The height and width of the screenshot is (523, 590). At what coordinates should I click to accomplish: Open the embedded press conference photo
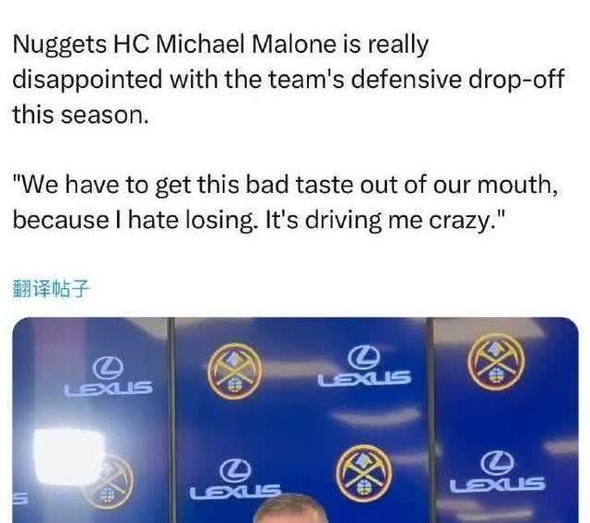(x=295, y=420)
